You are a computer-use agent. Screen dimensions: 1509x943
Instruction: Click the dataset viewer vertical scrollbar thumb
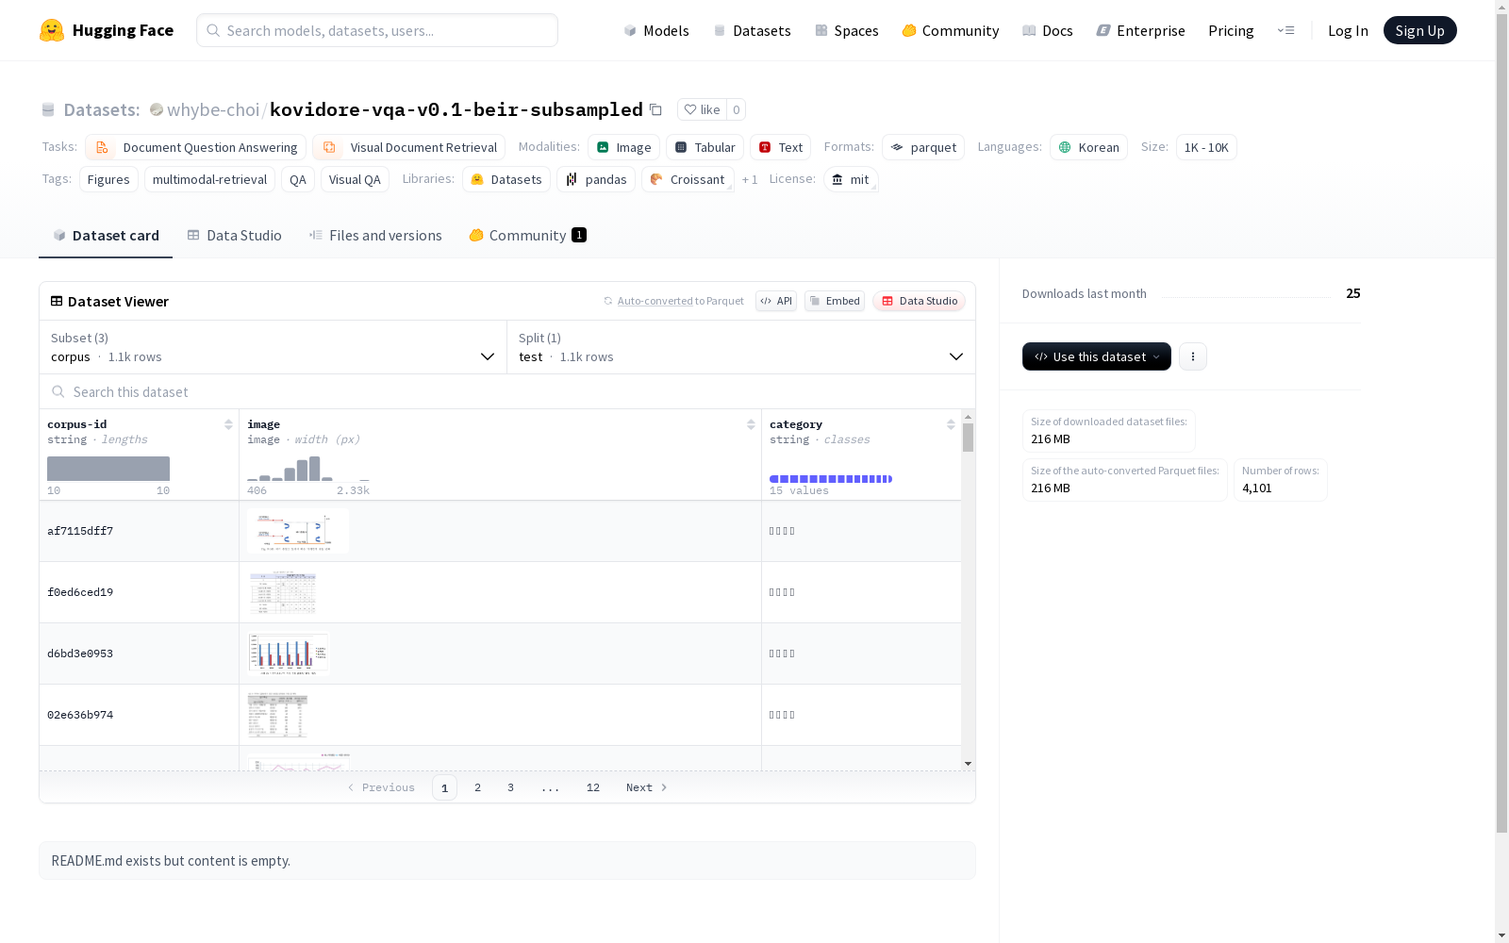[968, 438]
